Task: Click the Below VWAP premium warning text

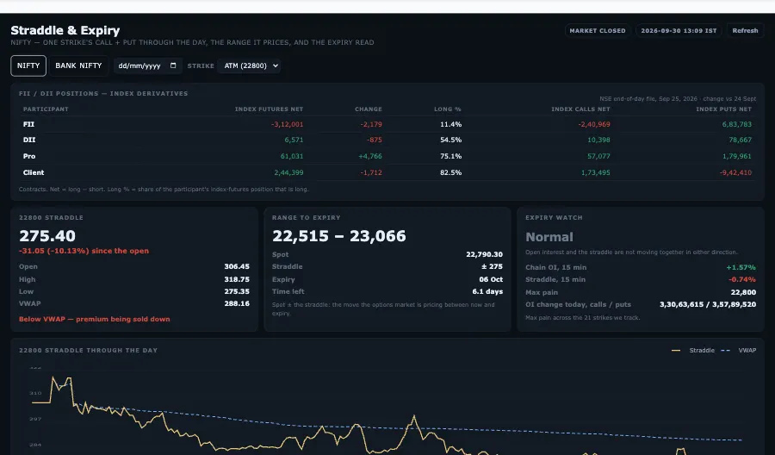Action: (x=95, y=320)
